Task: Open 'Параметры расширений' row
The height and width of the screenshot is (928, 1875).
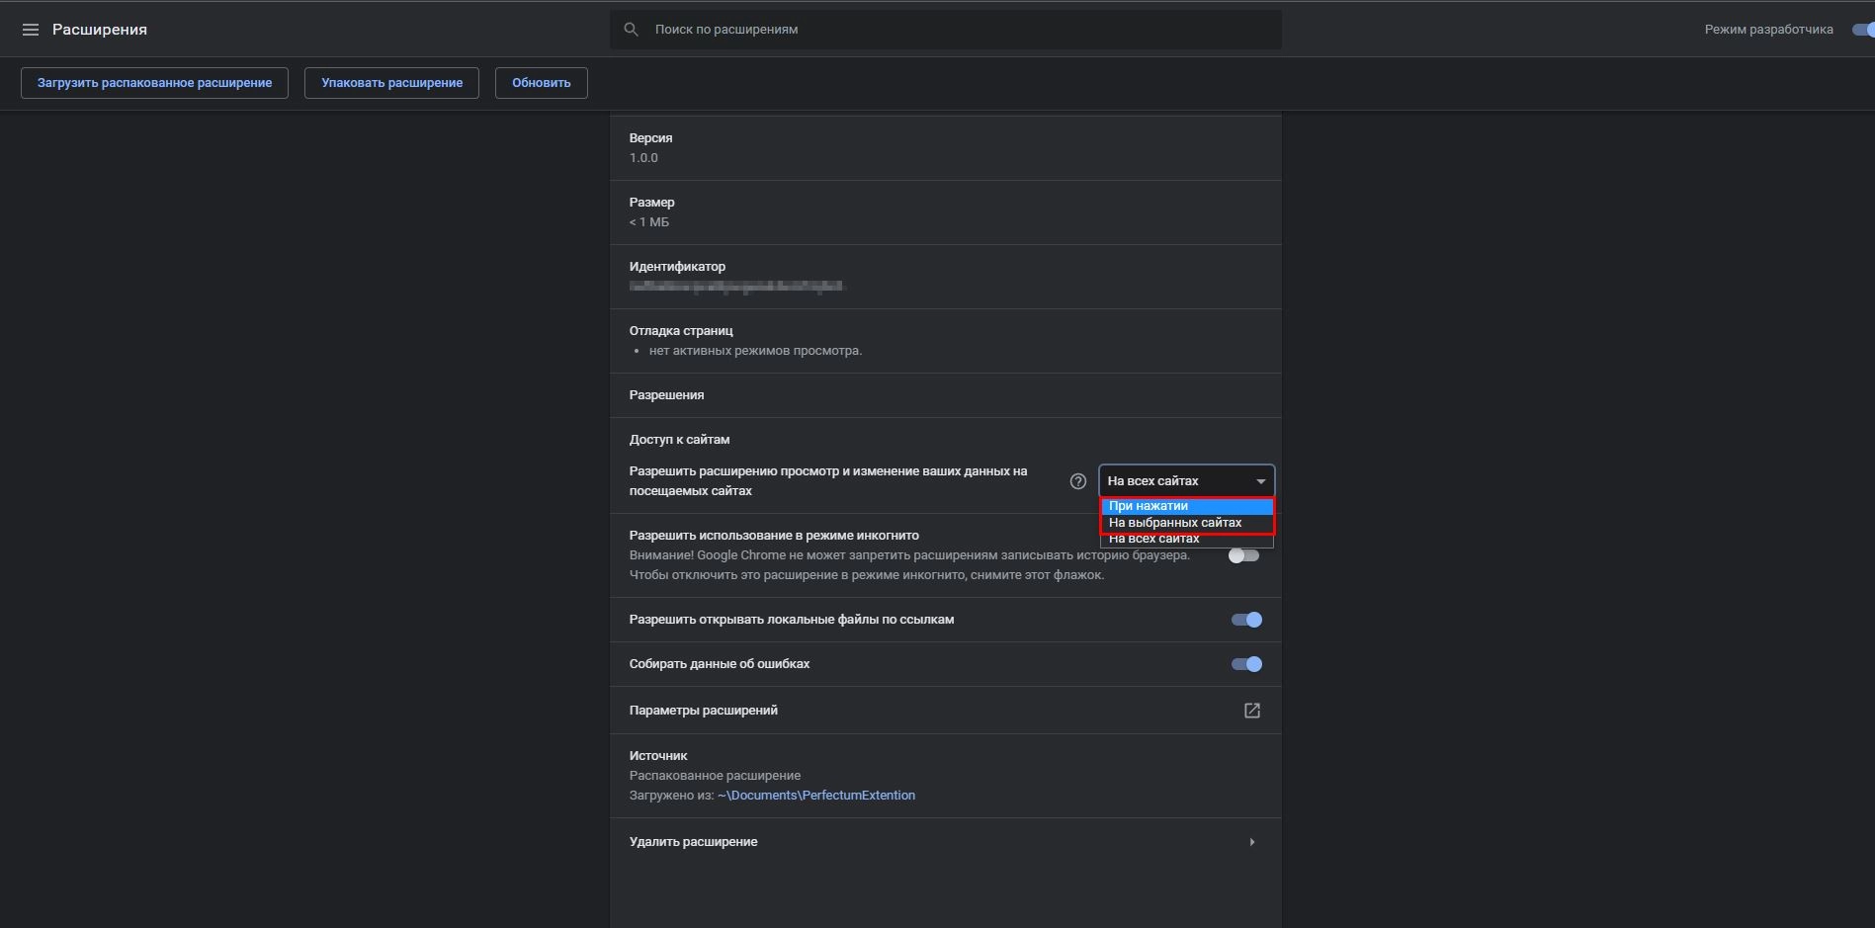Action: tap(945, 711)
